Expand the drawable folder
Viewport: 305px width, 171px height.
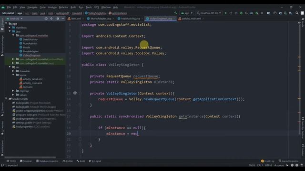[13, 71]
